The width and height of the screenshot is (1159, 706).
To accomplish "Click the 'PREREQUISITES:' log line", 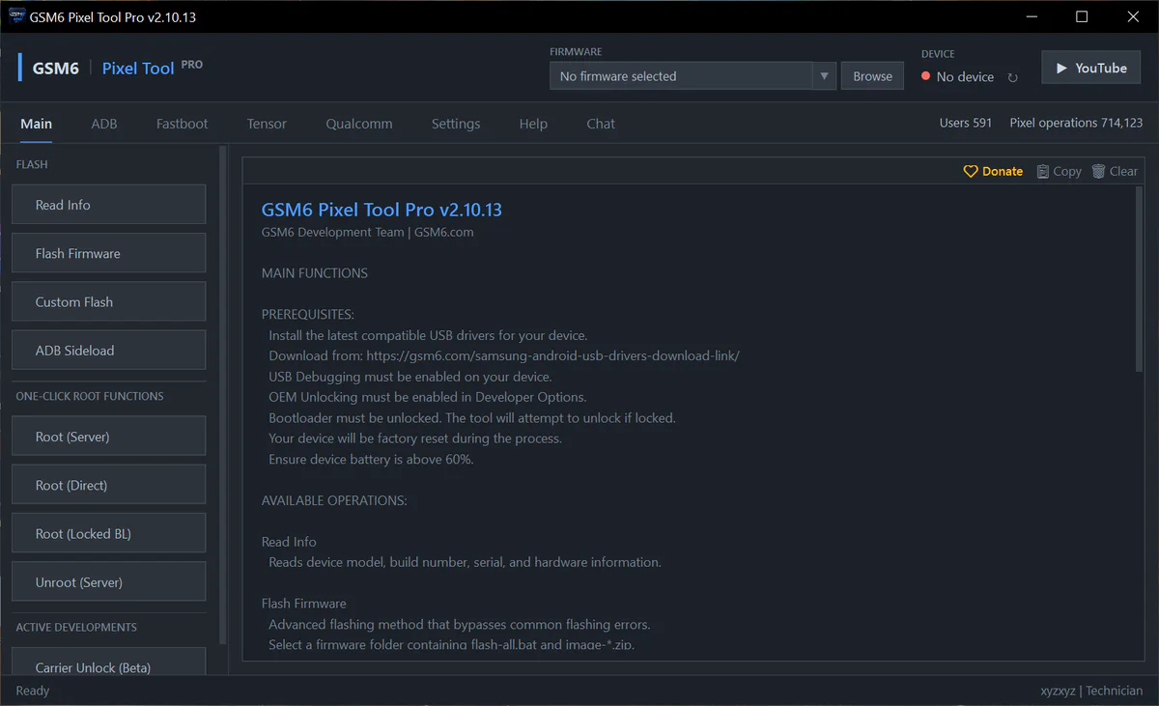I will pyautogui.click(x=308, y=315).
